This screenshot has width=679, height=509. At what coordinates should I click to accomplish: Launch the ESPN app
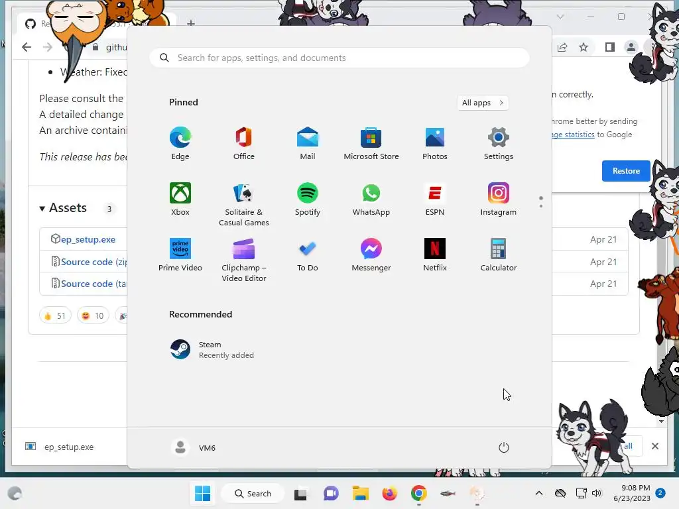[435, 199]
